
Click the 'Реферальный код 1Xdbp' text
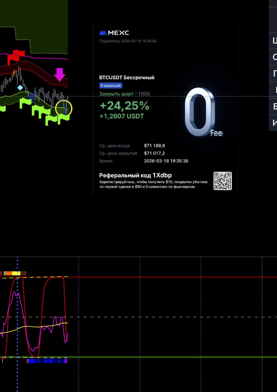coord(135,175)
